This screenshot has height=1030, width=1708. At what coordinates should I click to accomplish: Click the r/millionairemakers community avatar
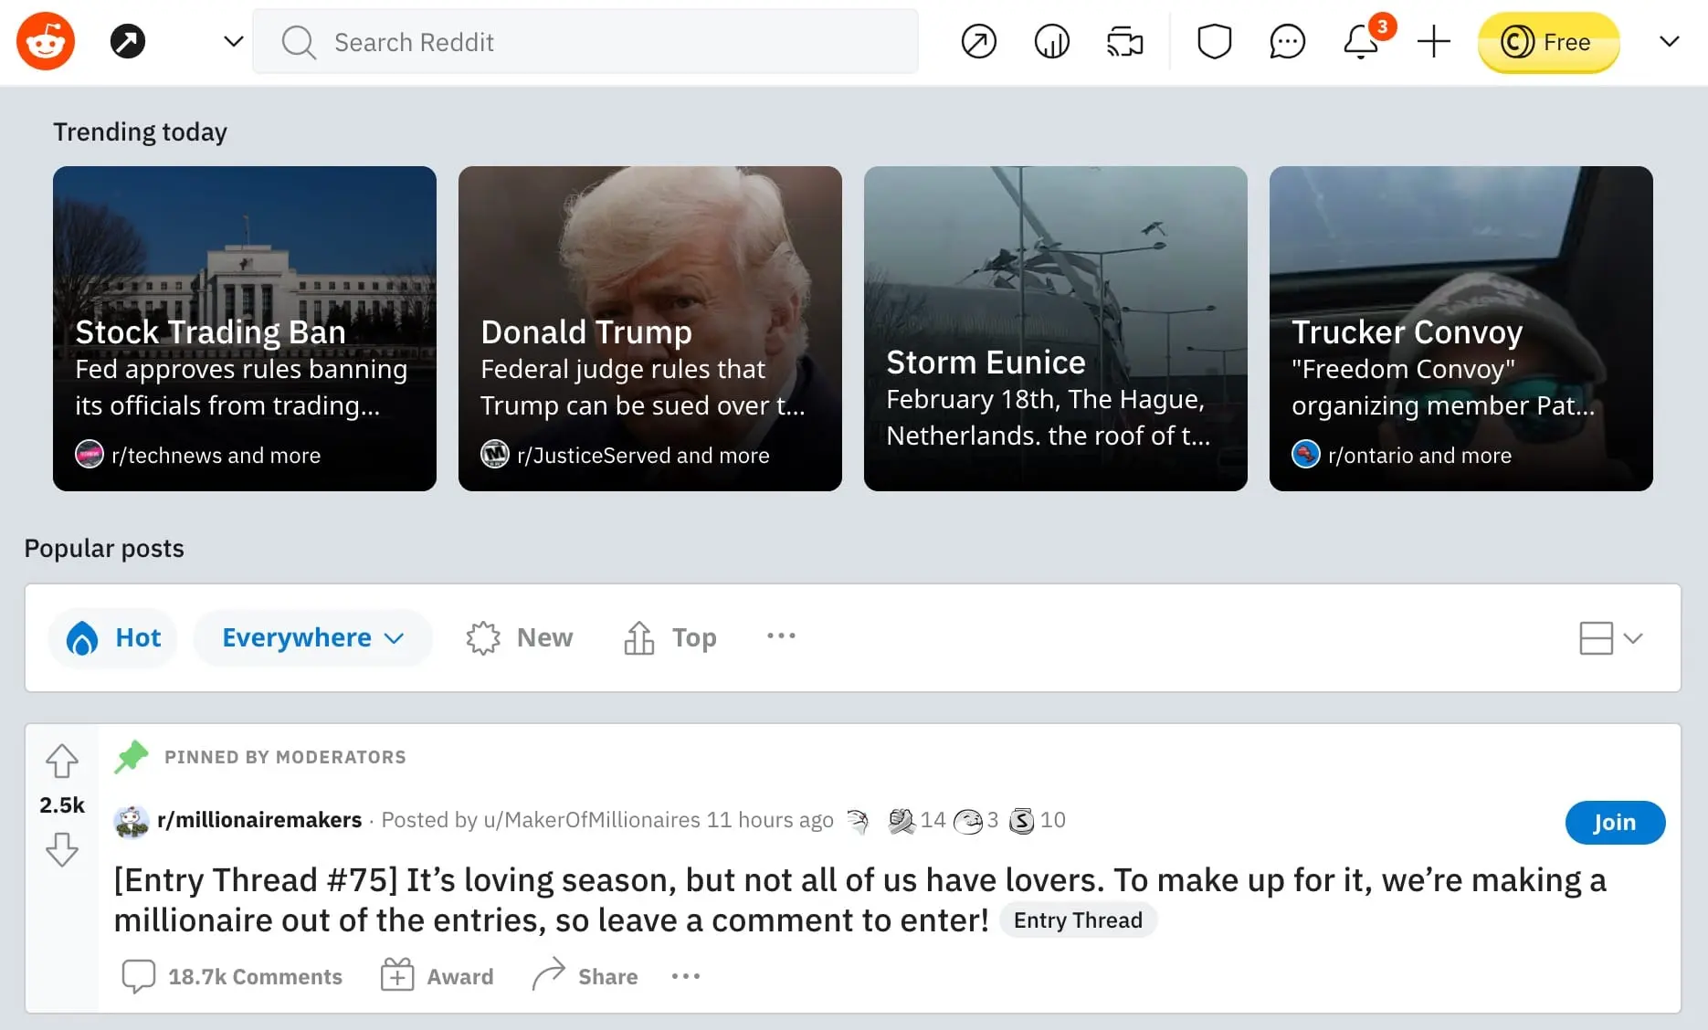pyautogui.click(x=132, y=821)
